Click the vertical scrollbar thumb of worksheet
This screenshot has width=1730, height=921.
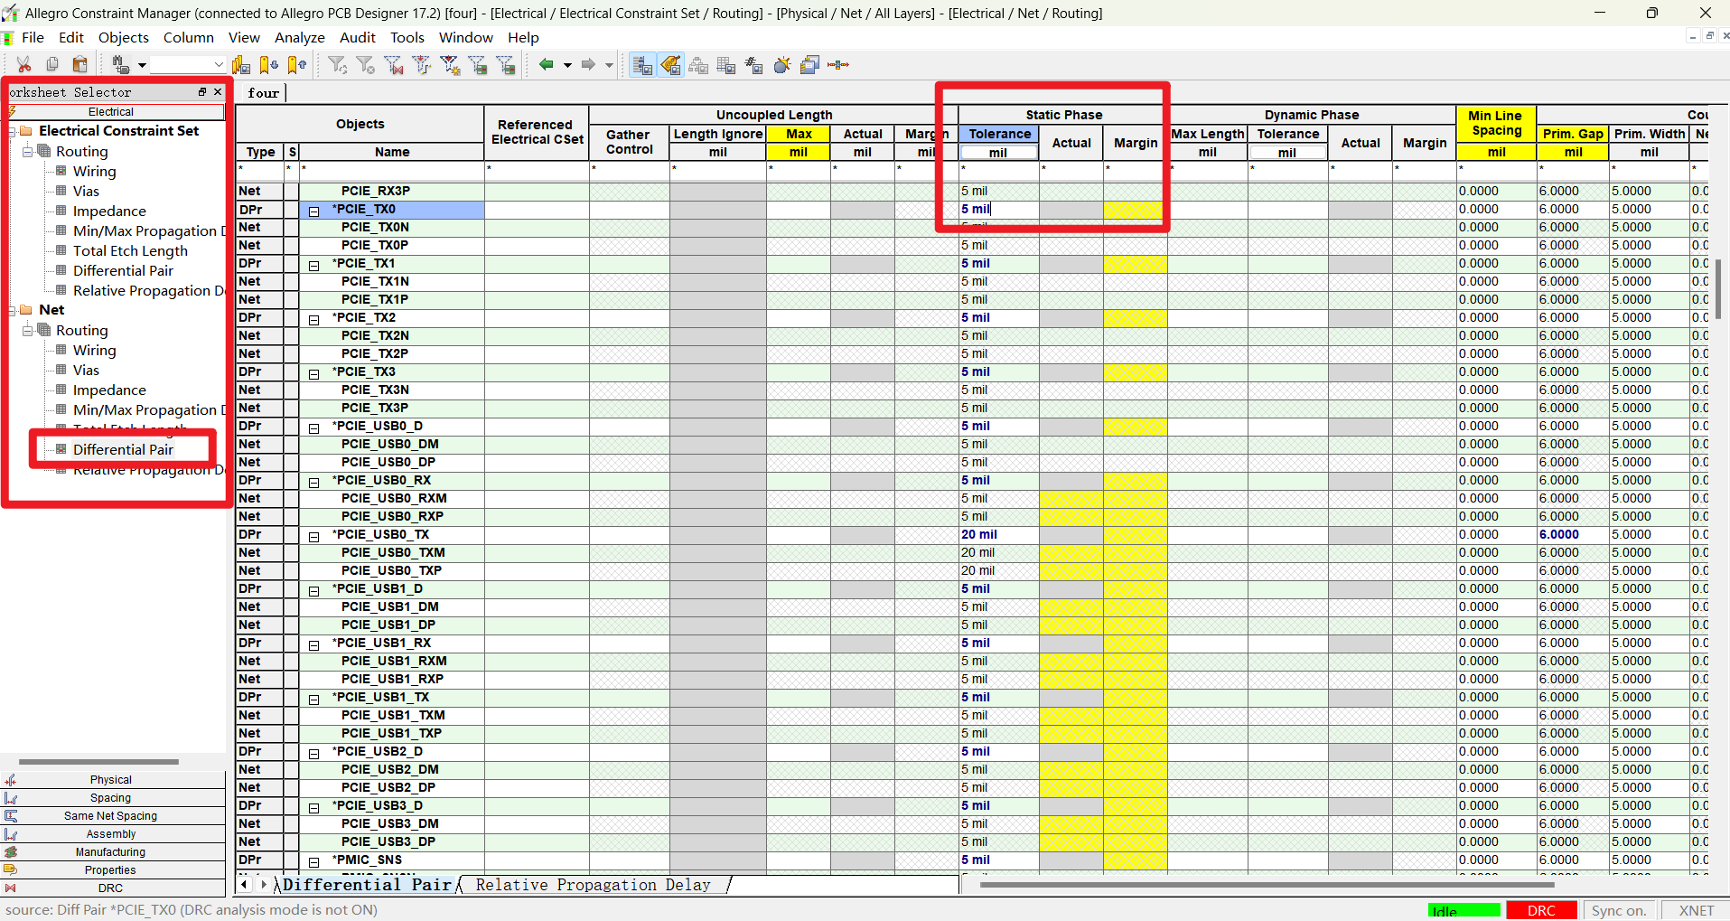coord(1717,289)
